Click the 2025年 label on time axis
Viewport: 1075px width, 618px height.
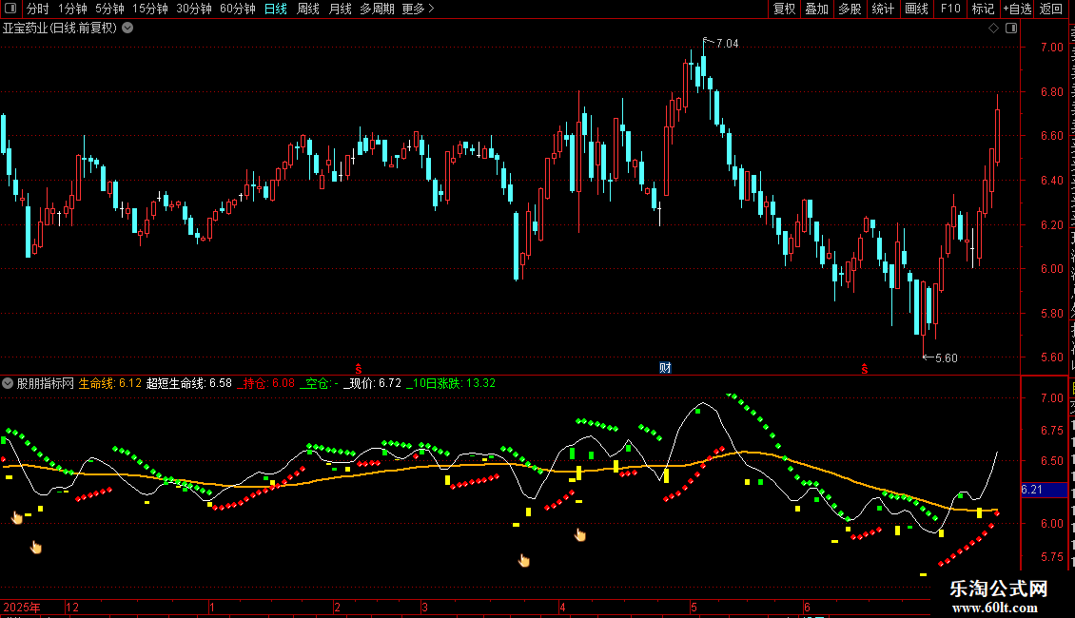(22, 607)
